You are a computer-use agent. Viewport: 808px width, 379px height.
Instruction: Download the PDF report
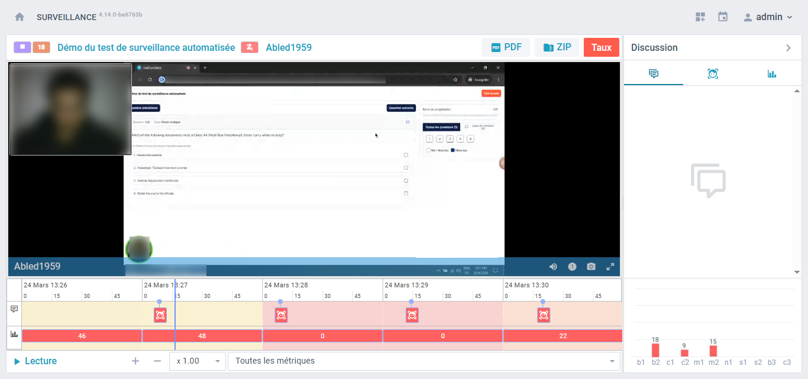pos(506,47)
